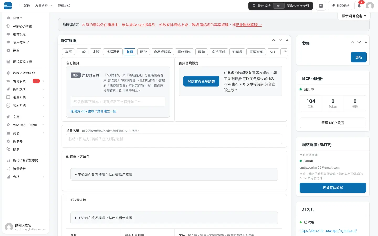This screenshot has height=236, width=378.
Task: Focus the 首頁名稱 input field
Action: [174, 139]
